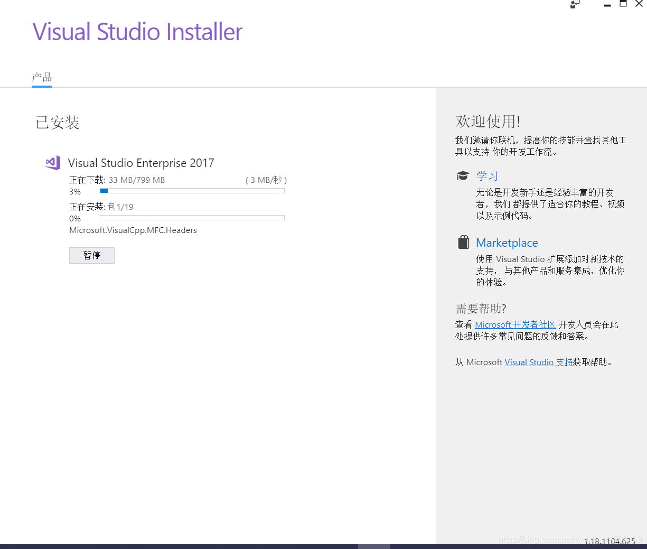This screenshot has width=647, height=549.
Task: Pause the installation with the 暂停 button
Action: coord(92,255)
